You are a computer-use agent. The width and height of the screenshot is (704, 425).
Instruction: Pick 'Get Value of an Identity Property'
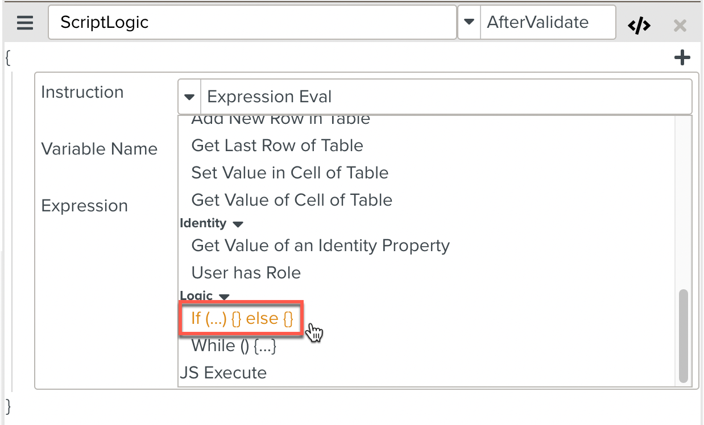click(320, 245)
